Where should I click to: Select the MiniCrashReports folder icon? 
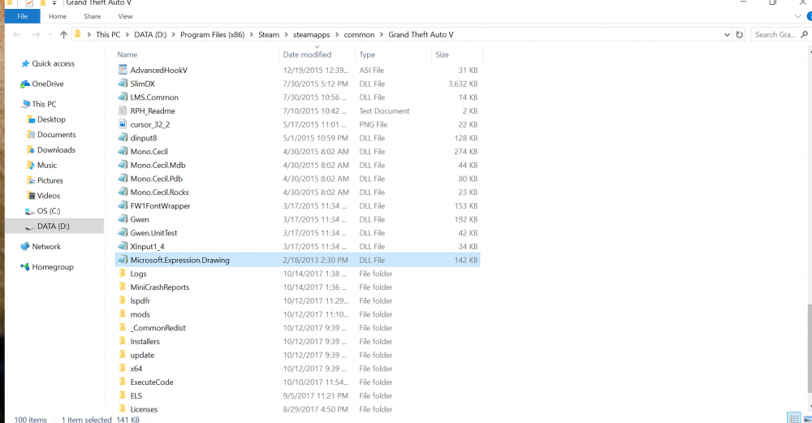pyautogui.click(x=123, y=287)
